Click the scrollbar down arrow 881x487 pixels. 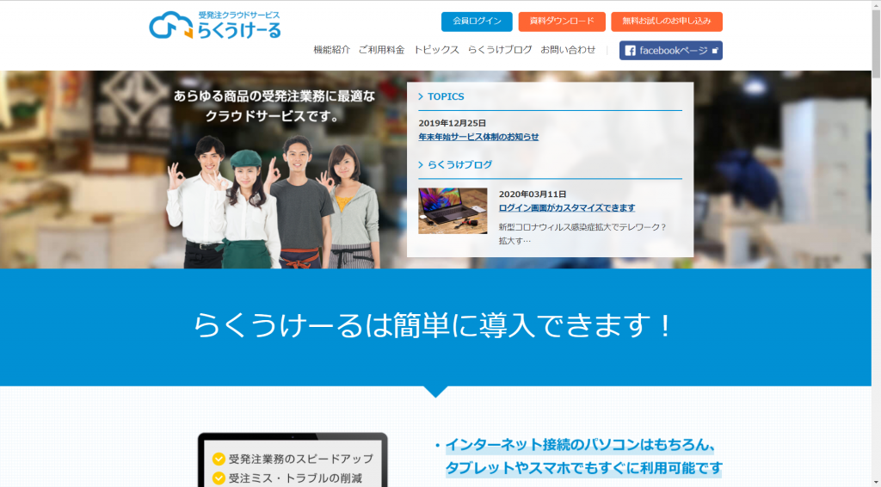click(875, 481)
